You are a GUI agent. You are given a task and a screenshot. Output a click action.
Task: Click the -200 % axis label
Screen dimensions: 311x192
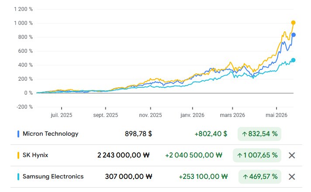click(24, 107)
